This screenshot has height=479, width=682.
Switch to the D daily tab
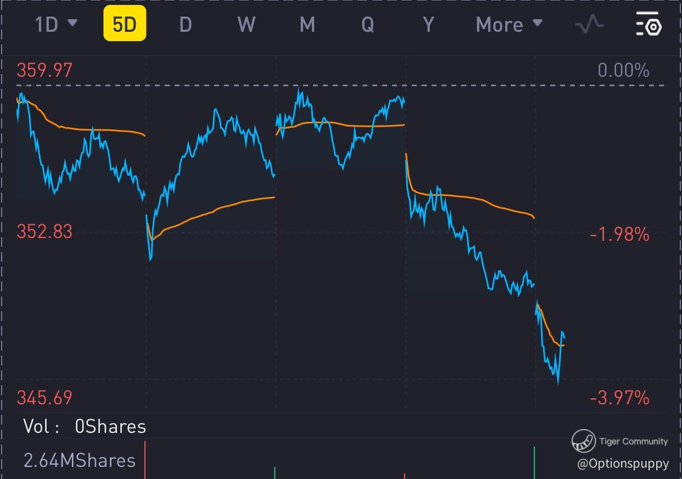click(186, 24)
